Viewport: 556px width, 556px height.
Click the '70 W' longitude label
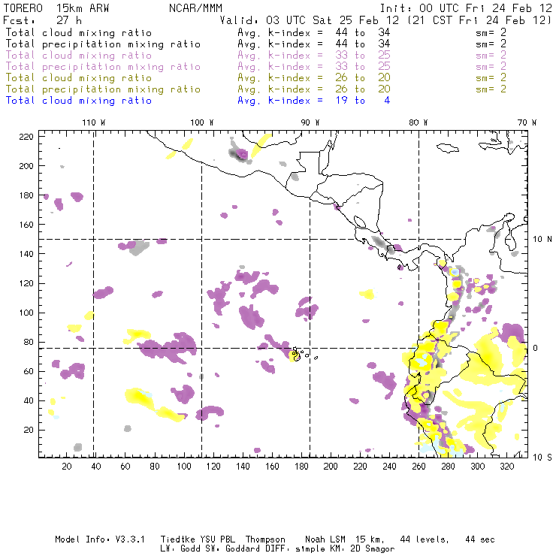click(527, 122)
